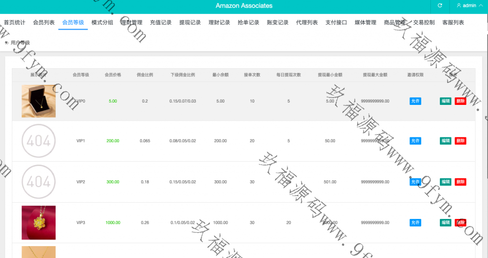Toggle 允许 invite permission for VIP1
This screenshot has width=488, height=258.
(x=415, y=141)
